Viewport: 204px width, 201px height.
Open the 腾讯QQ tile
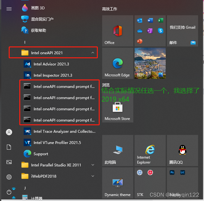pyautogui.click(x=183, y=151)
